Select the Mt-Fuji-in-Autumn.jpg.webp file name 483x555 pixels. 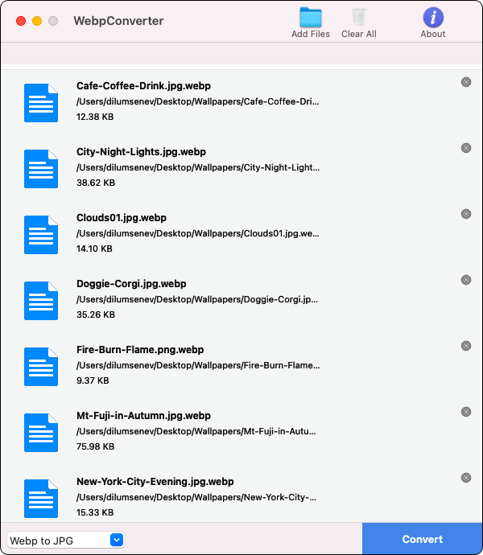pos(143,416)
